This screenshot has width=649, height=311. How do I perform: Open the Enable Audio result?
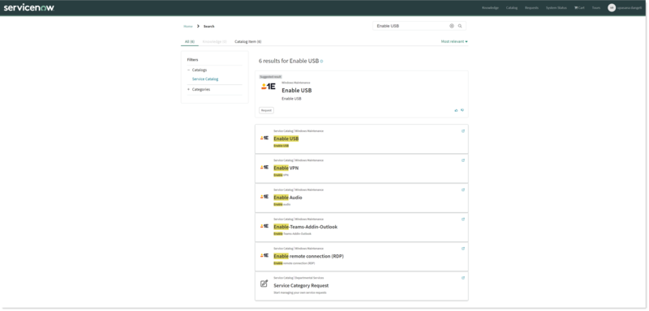(288, 198)
